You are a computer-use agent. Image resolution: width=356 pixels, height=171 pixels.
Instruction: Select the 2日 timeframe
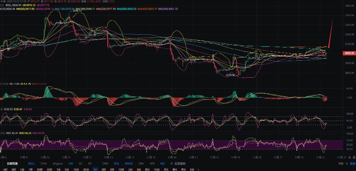point(130,169)
